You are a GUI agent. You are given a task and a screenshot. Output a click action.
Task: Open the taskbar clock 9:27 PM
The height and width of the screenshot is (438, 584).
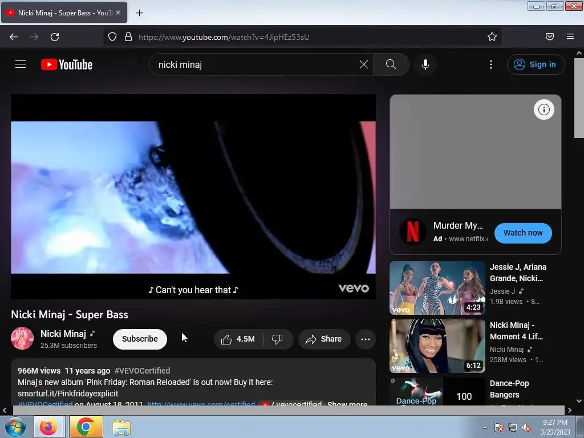[x=555, y=427]
